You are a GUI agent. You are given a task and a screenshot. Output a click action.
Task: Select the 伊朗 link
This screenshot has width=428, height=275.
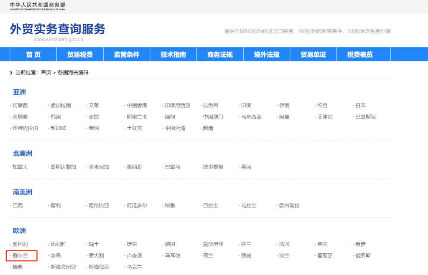pos(284,106)
